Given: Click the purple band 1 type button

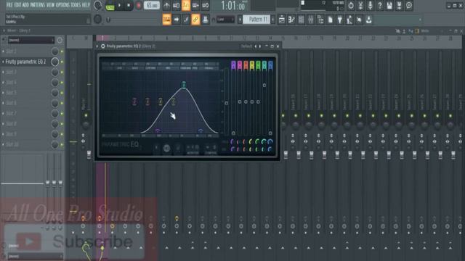Looking at the screenshot, I should [233, 65].
